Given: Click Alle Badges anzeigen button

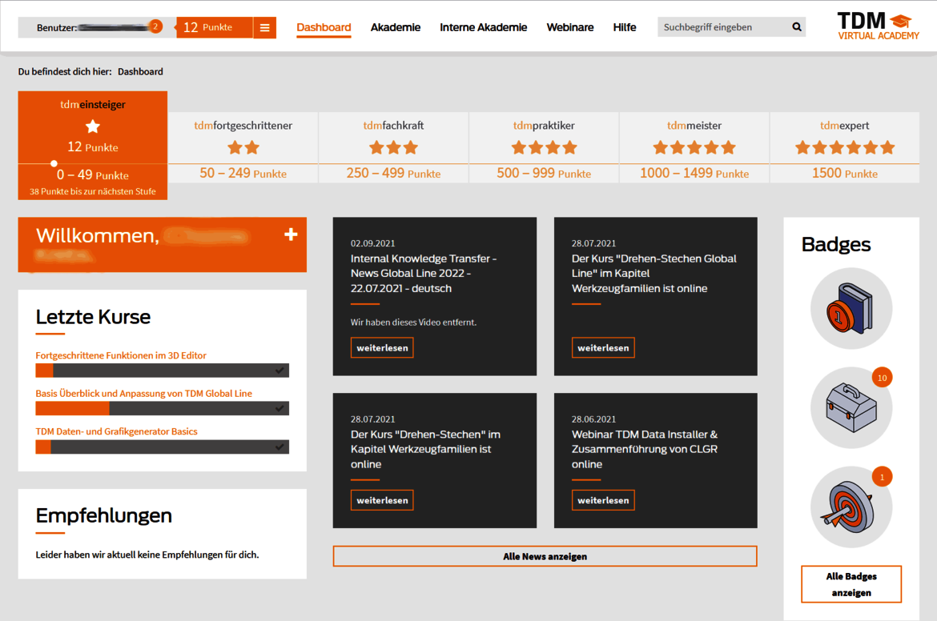Looking at the screenshot, I should 851,584.
